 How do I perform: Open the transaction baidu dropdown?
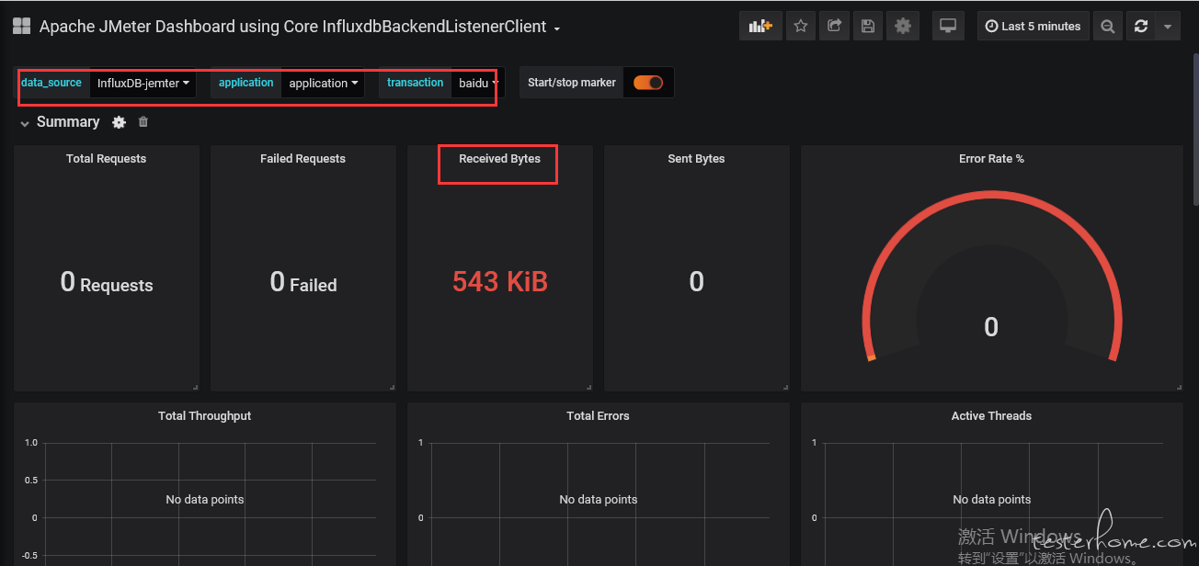point(478,83)
